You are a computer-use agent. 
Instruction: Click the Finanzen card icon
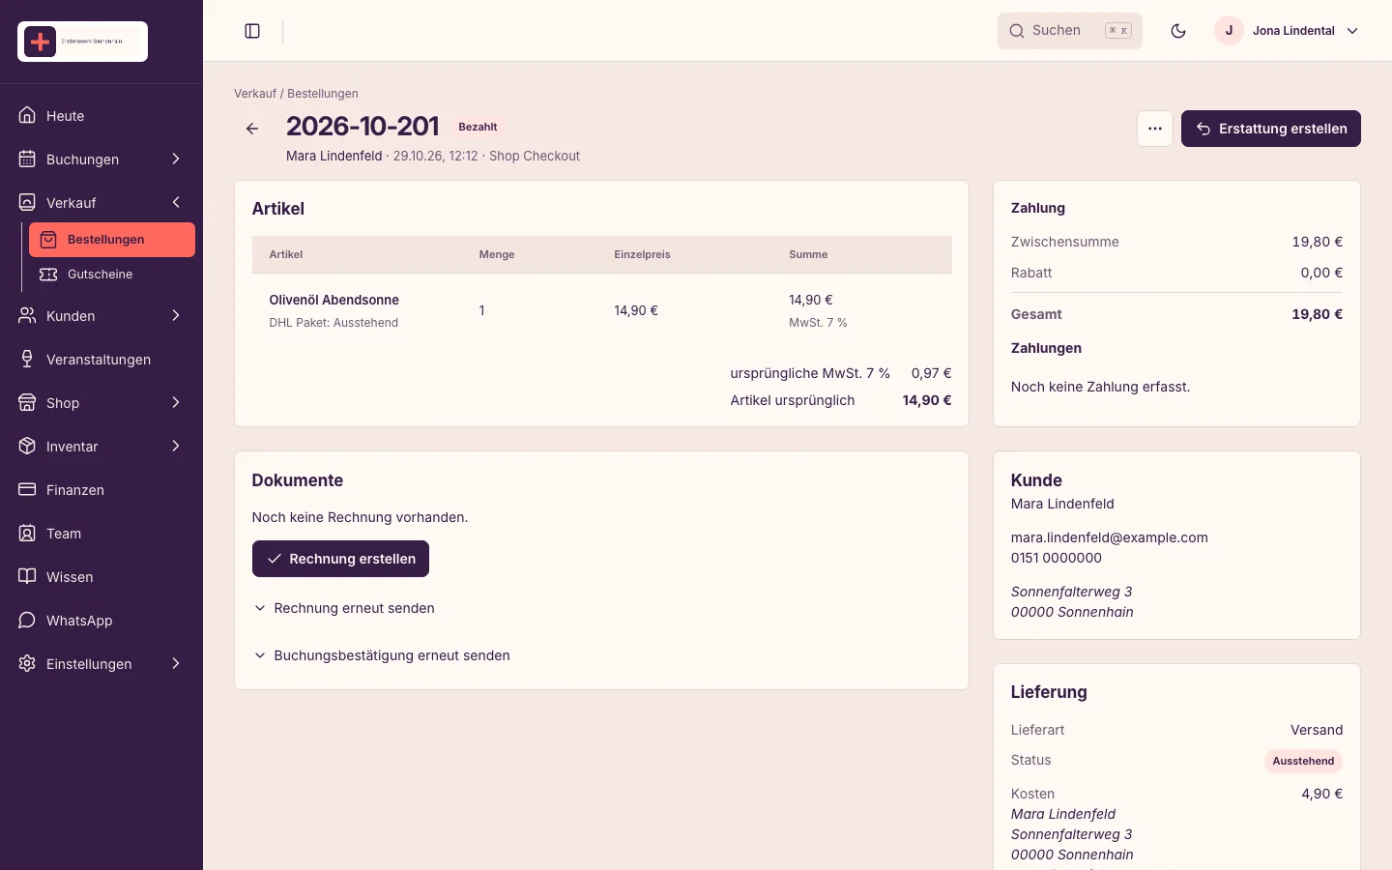pyautogui.click(x=27, y=489)
